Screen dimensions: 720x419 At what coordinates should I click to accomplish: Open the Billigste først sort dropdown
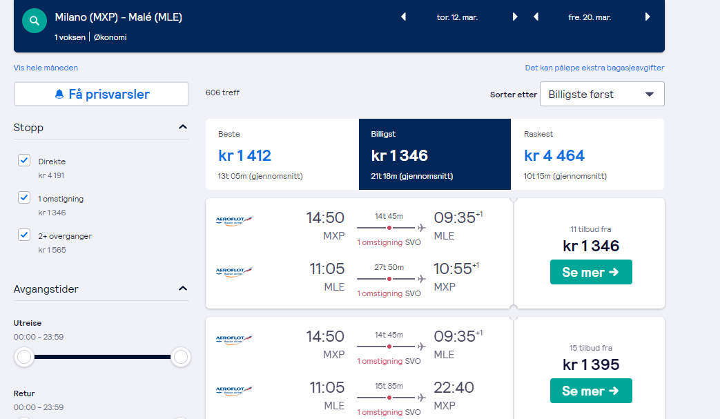(602, 94)
